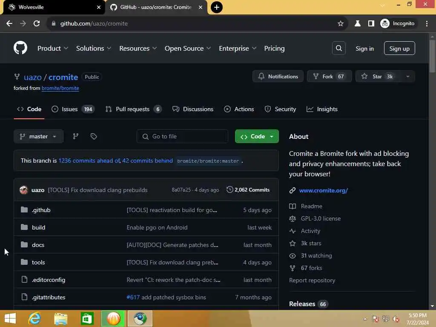This screenshot has width=436, height=327.
Task: Open the master branch dropdown
Action: point(38,136)
